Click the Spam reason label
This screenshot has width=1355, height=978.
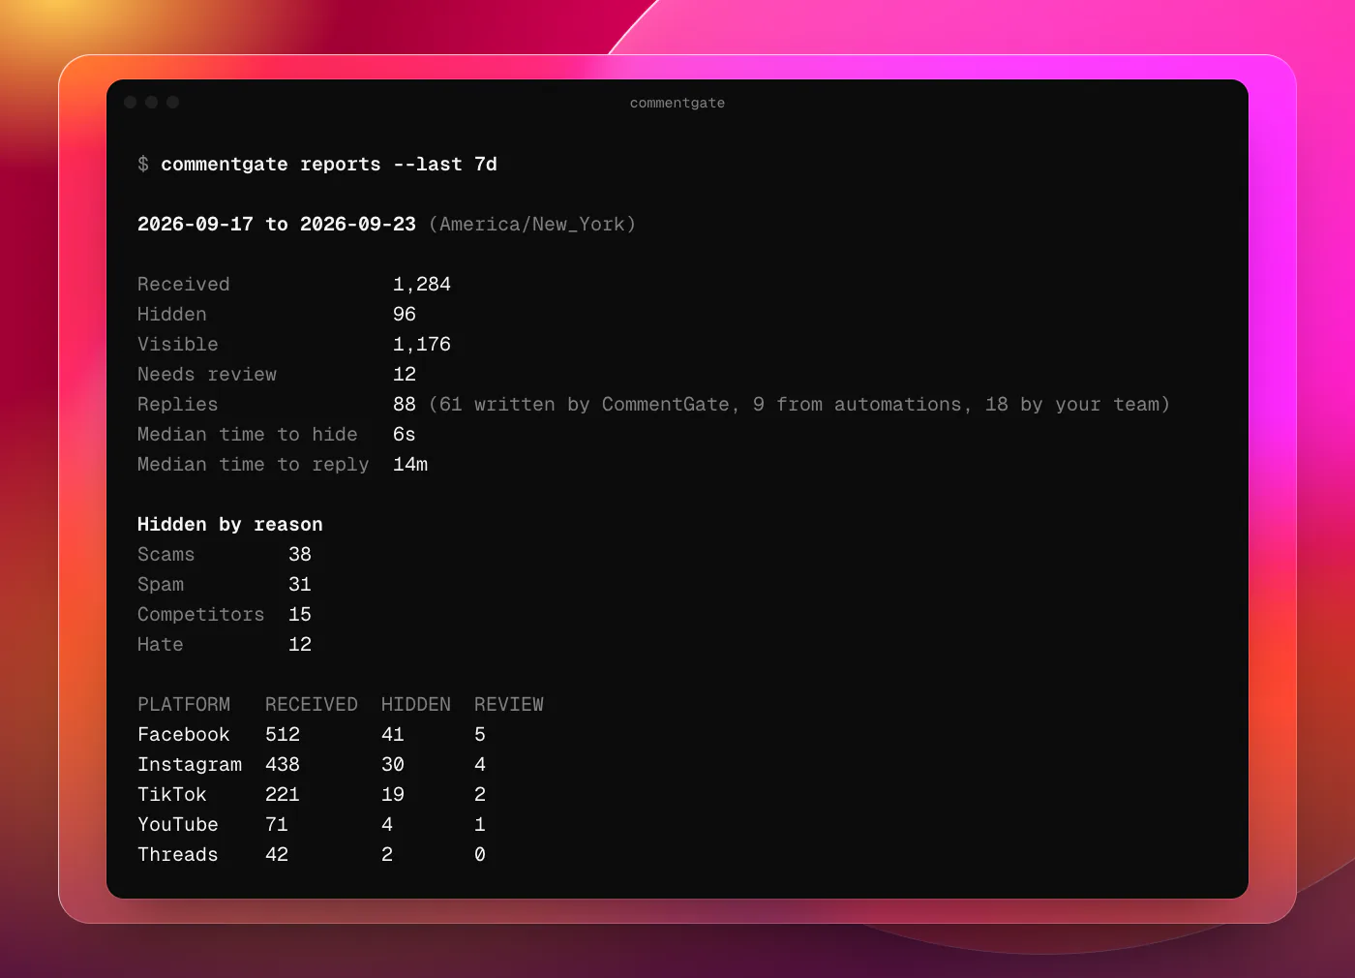(161, 585)
